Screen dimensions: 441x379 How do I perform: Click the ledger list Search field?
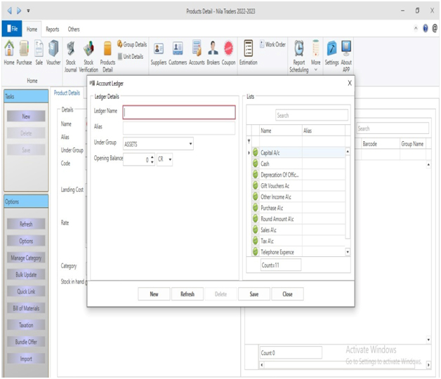coord(312,115)
